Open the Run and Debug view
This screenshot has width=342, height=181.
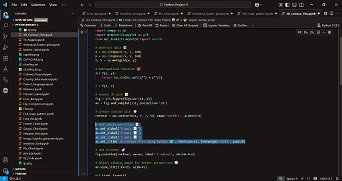click(5, 47)
